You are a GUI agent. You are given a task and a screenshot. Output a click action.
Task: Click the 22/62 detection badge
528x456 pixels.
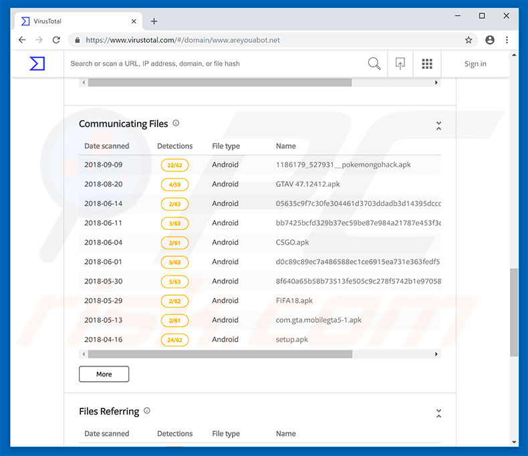tap(174, 165)
